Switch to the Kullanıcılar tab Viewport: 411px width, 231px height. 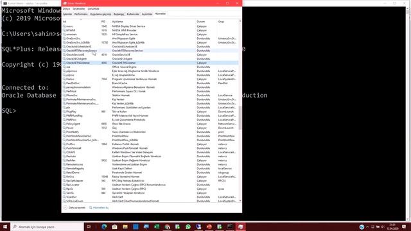coord(133,14)
